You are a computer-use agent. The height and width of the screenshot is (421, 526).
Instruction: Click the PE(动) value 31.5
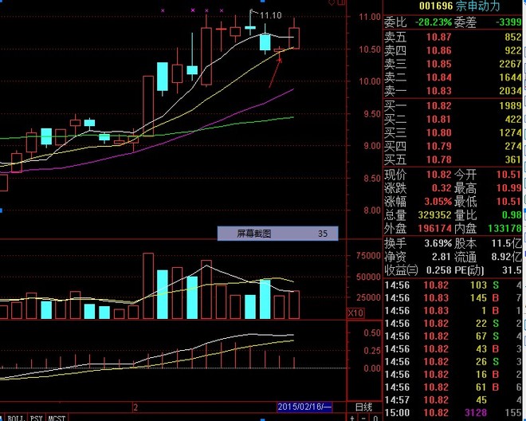pyautogui.click(x=512, y=270)
